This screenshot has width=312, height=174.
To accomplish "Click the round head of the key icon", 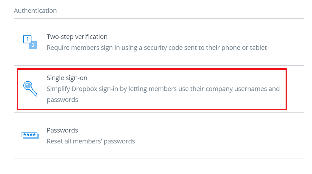I will 28,86.
